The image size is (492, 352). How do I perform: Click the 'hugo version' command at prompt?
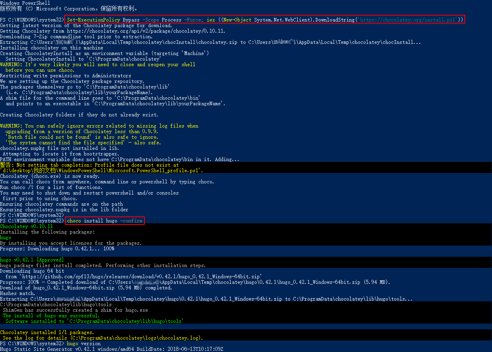84,343
